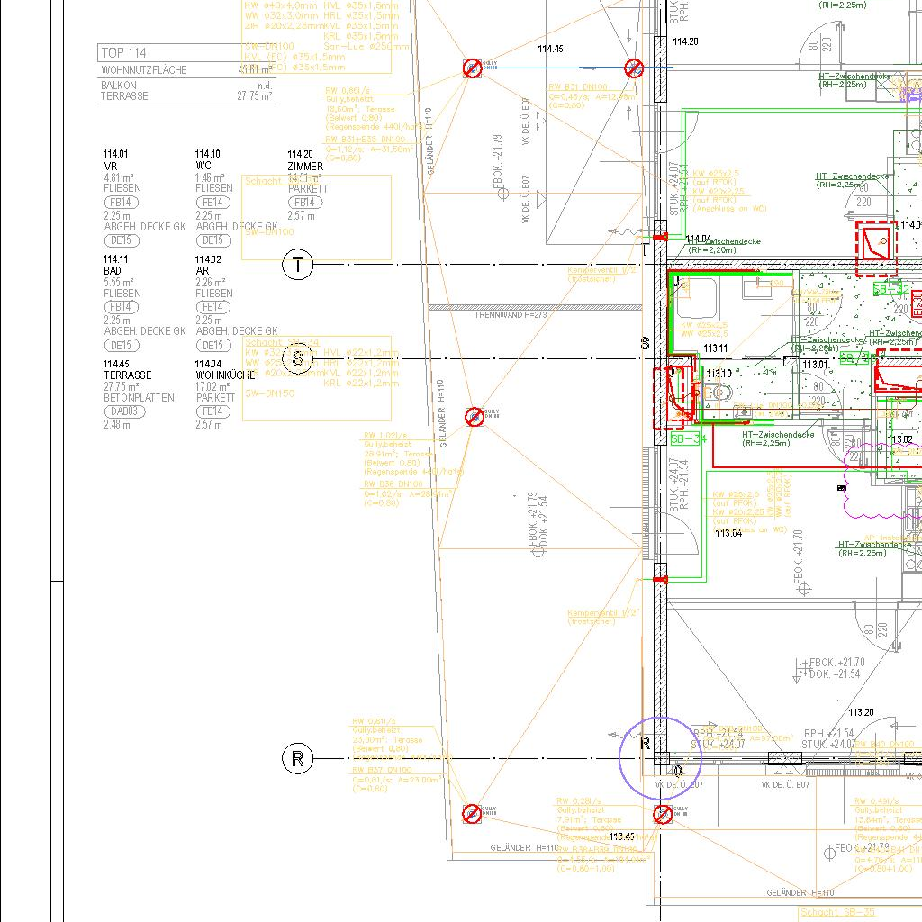Click the 'RW B36 DN100' annotation
Screen dimensions: 922x922
click(393, 484)
